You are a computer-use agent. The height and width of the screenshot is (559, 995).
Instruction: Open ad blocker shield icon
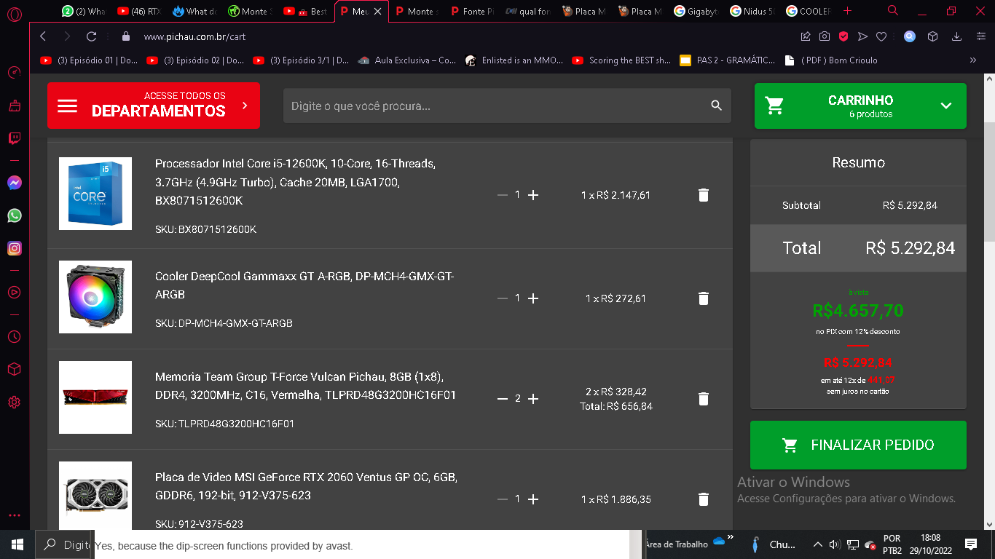pyautogui.click(x=843, y=36)
